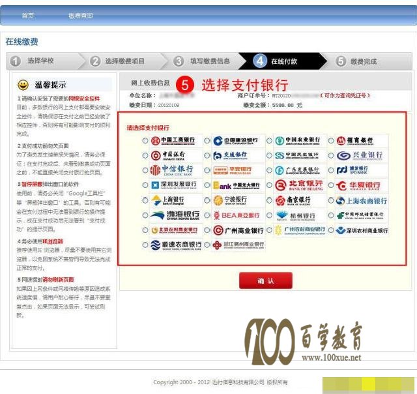Choose the BEA 東亞銀行 logo

(238, 215)
